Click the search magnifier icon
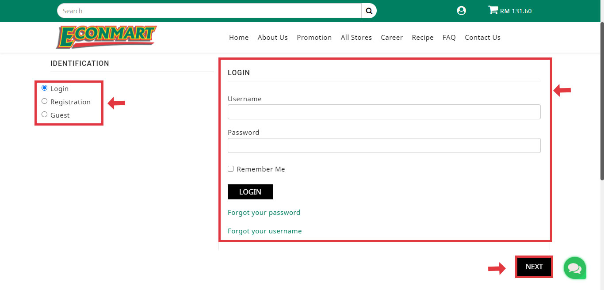 click(x=369, y=11)
